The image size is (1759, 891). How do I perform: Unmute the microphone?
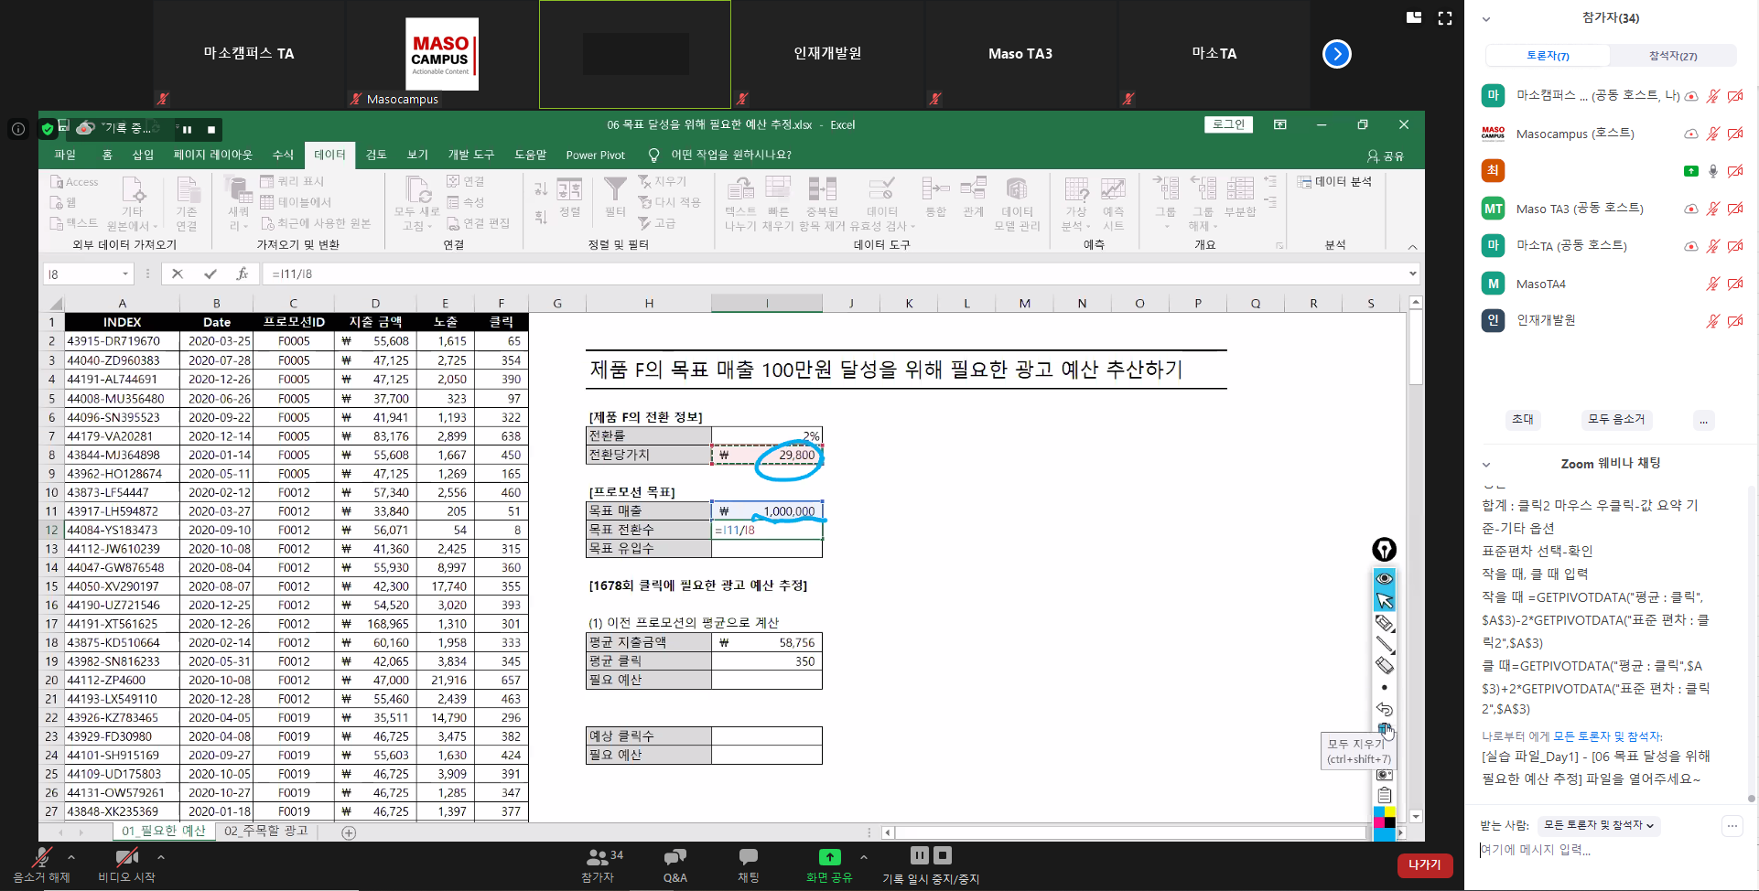click(41, 863)
